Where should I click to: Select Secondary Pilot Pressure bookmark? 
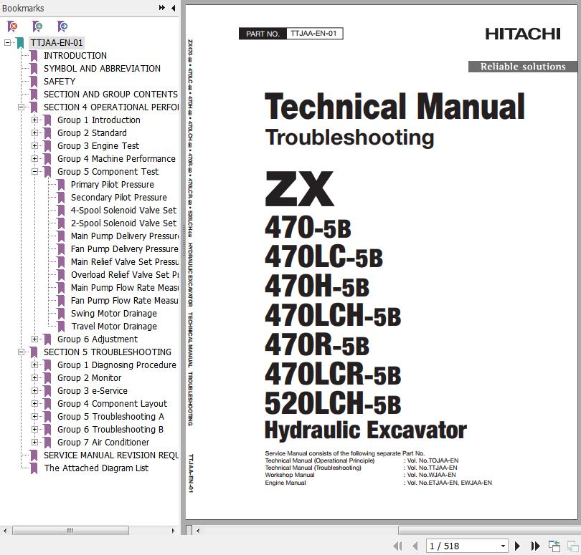tap(119, 198)
